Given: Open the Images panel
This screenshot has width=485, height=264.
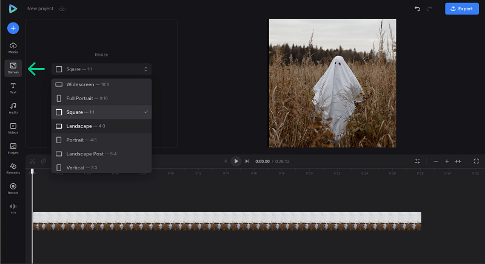Looking at the screenshot, I should 13,147.
